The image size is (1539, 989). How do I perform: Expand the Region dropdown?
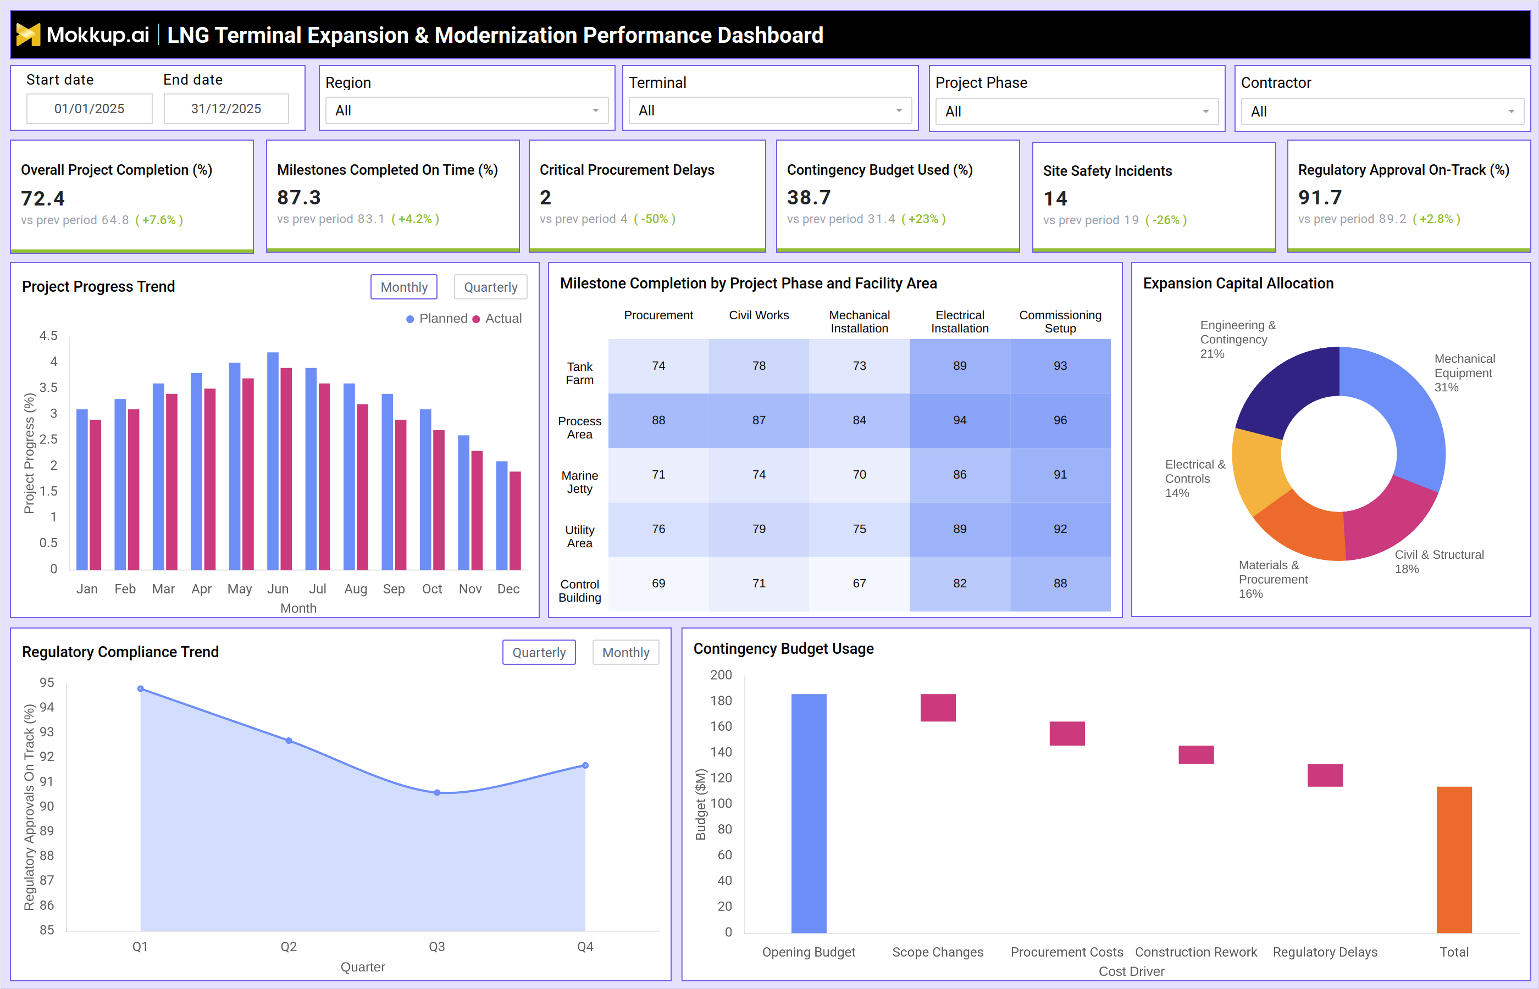click(466, 110)
